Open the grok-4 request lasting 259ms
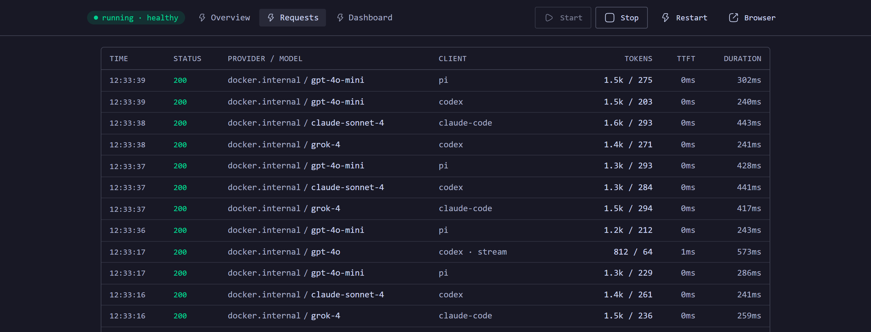The image size is (871, 332). pyautogui.click(x=435, y=316)
